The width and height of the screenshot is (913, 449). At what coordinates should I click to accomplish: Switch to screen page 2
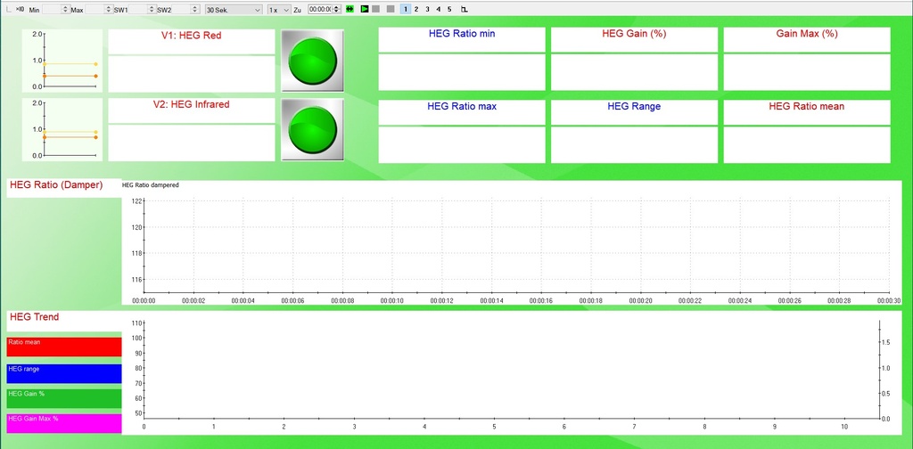point(416,9)
